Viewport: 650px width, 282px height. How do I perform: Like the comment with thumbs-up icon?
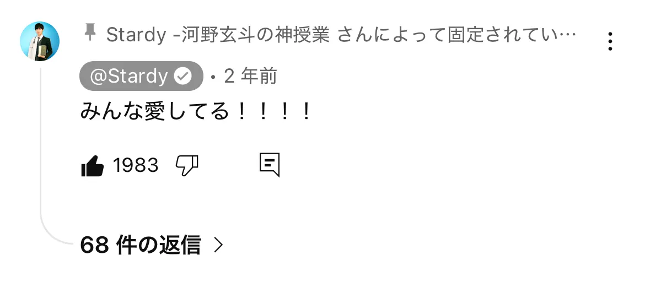pos(93,166)
